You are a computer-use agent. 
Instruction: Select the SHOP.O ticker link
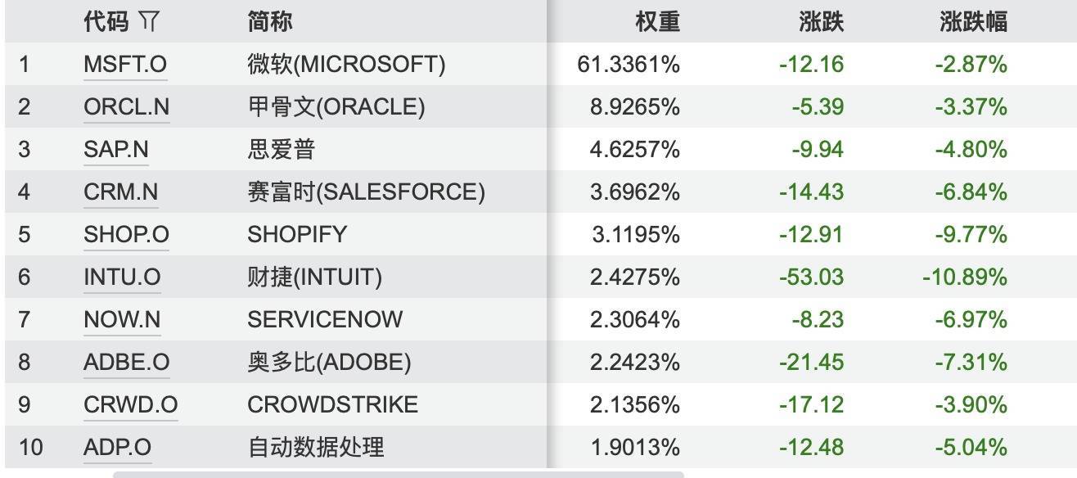pos(126,235)
